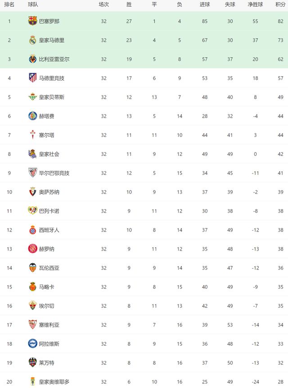Click the 排名 column header

9,5
